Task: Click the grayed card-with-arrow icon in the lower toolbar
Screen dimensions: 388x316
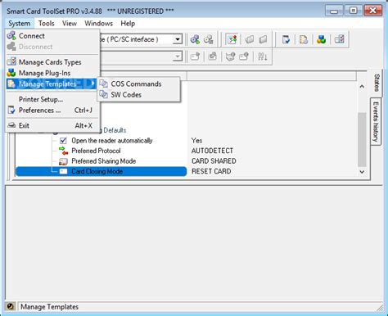Action: 195,56
